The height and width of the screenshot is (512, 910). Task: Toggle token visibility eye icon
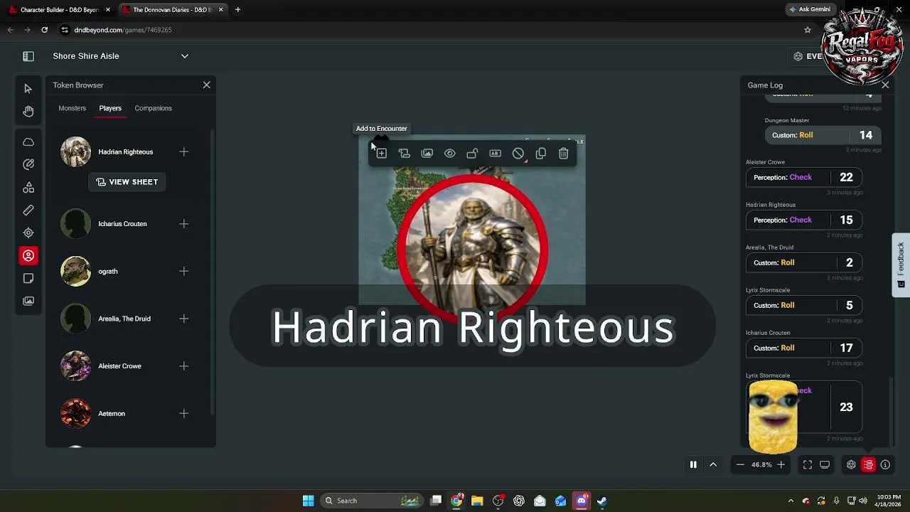[450, 154]
